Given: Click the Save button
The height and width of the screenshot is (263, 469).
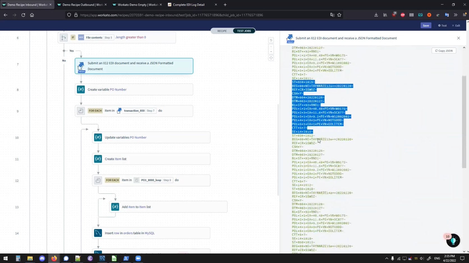Looking at the screenshot, I should (x=426, y=25).
